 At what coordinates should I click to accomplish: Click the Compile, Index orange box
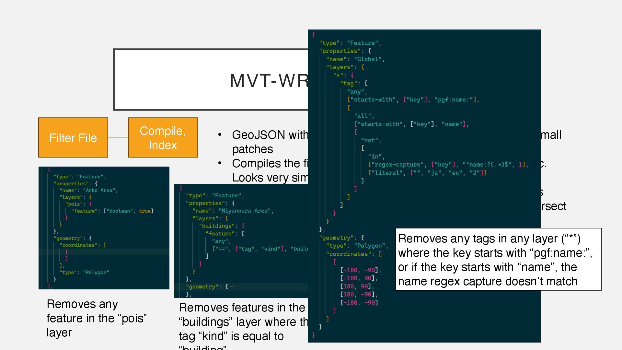click(x=163, y=138)
